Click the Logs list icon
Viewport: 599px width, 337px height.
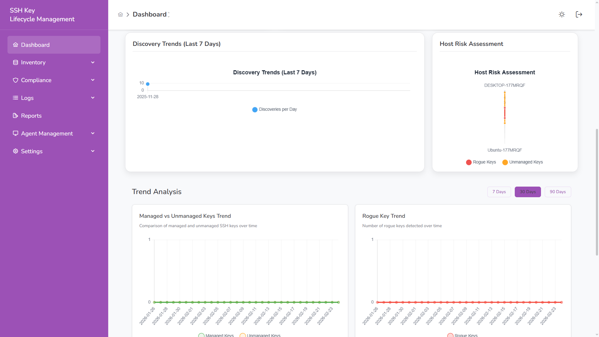pyautogui.click(x=16, y=98)
